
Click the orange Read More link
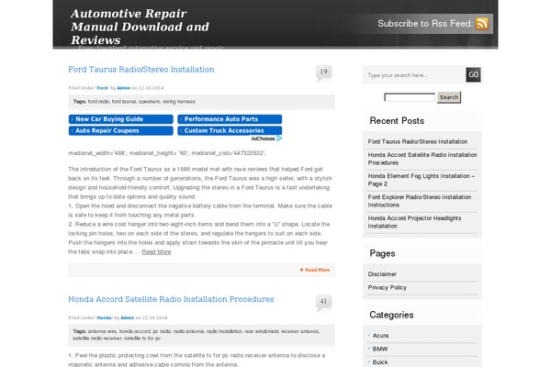315,270
